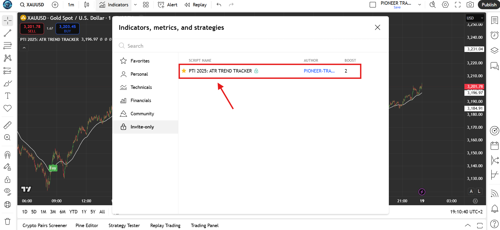Open the Pine Editor tab
The image size is (500, 230).
tap(87, 226)
